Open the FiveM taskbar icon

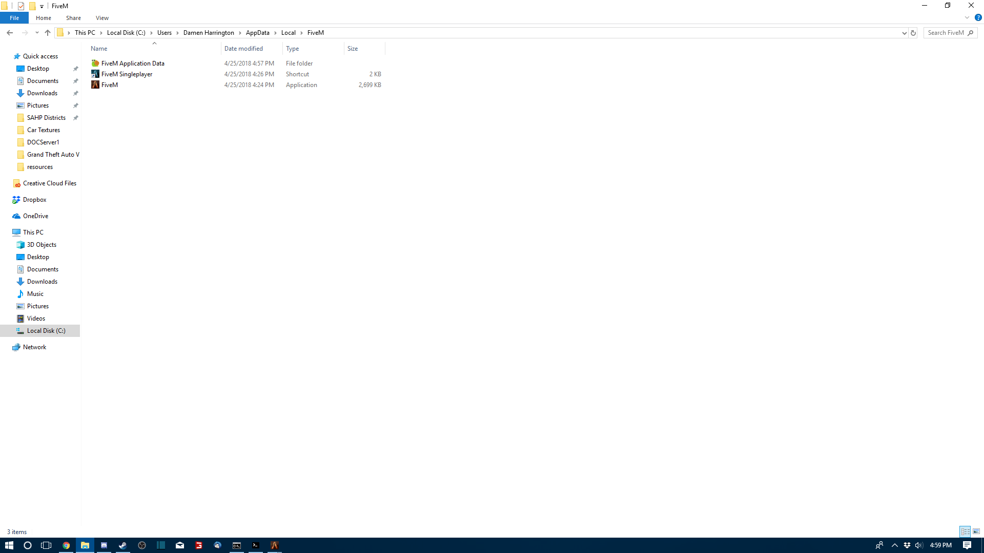[x=275, y=545]
